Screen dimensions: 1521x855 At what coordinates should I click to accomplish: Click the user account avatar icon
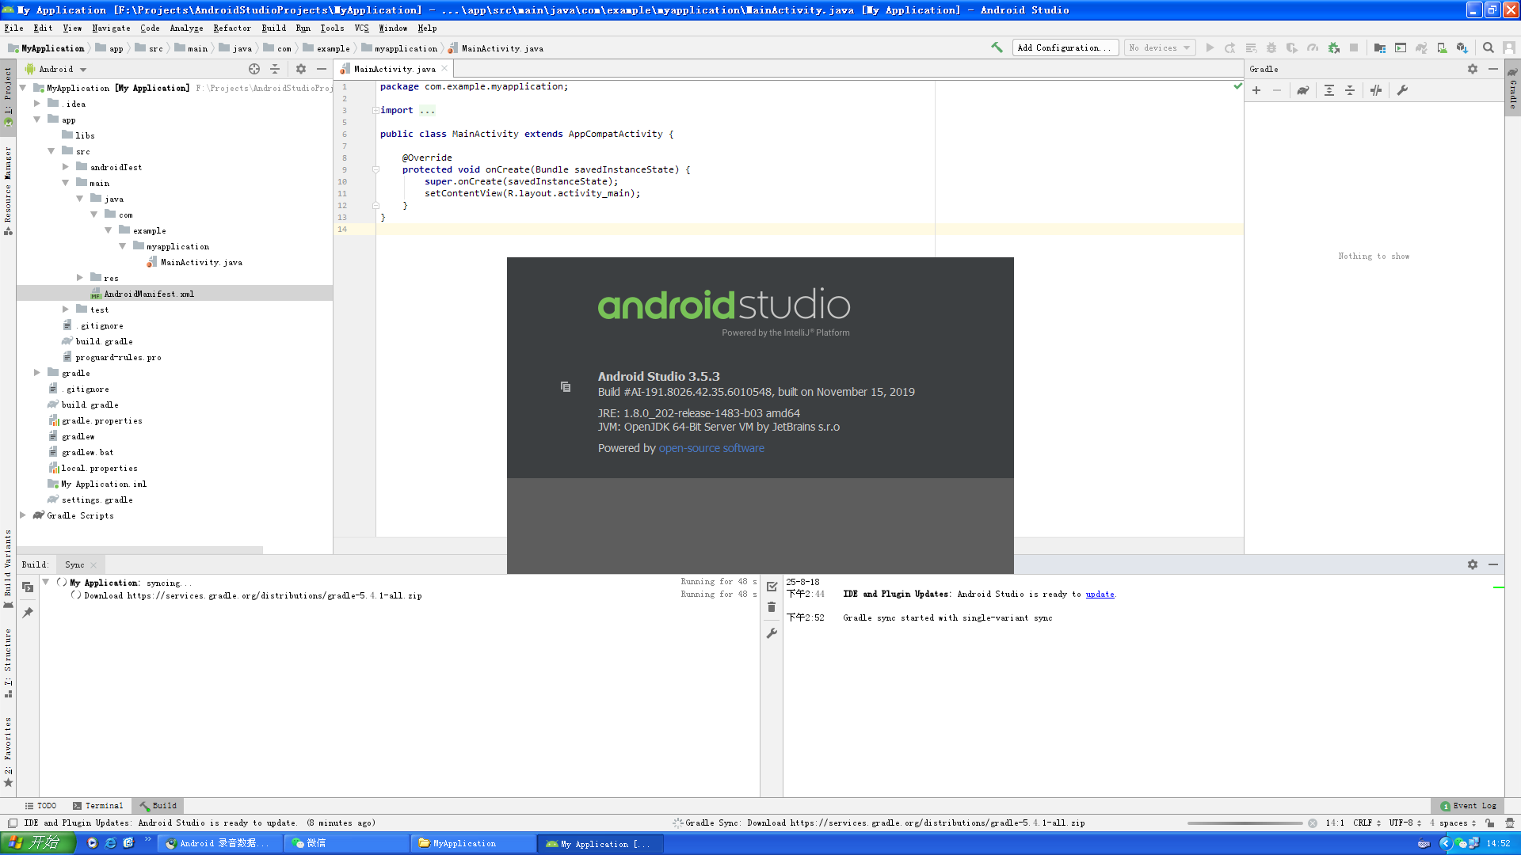(1509, 47)
